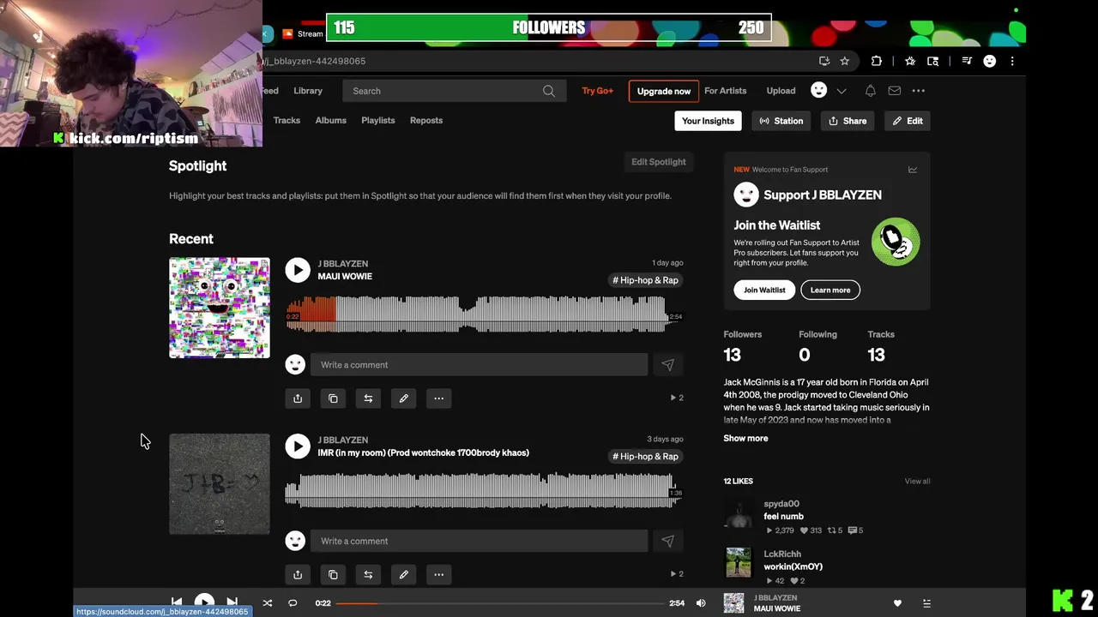Write a comment on IMR track
This screenshot has height=617, width=1098.
(479, 542)
